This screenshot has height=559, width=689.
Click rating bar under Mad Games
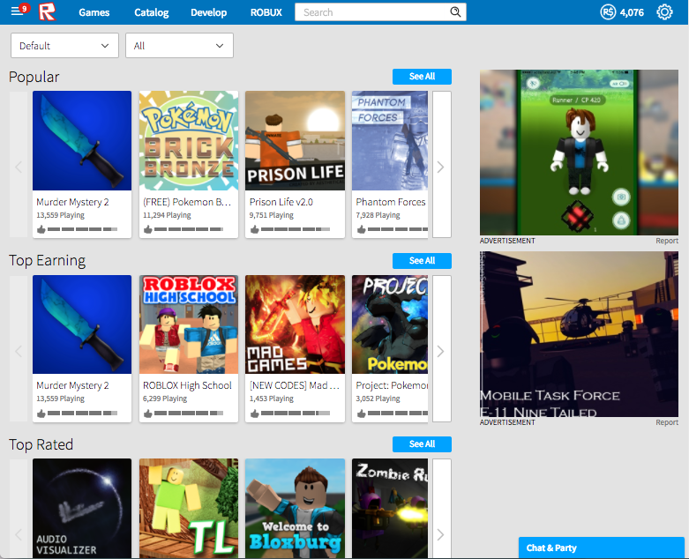pyautogui.click(x=296, y=414)
